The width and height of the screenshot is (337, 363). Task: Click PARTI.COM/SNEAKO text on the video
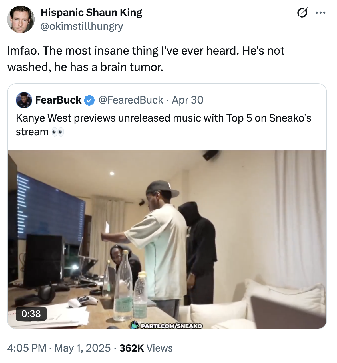point(171,326)
